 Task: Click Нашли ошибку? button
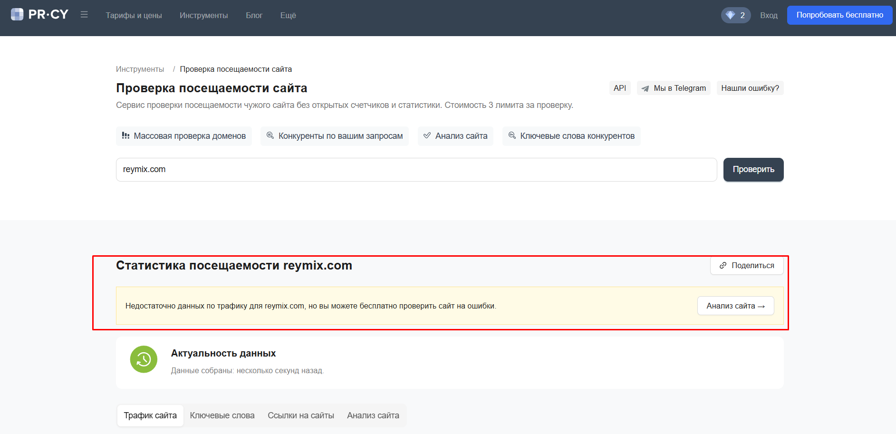(750, 88)
